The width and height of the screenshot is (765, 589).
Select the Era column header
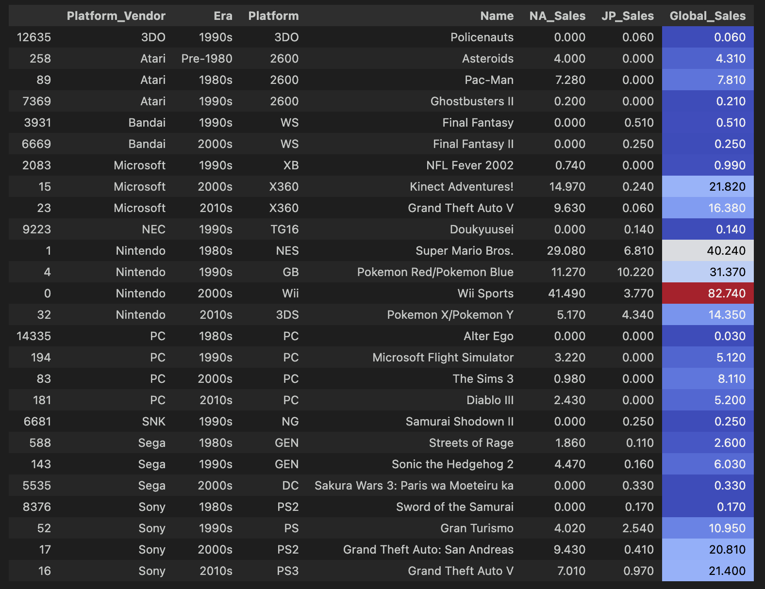[223, 16]
